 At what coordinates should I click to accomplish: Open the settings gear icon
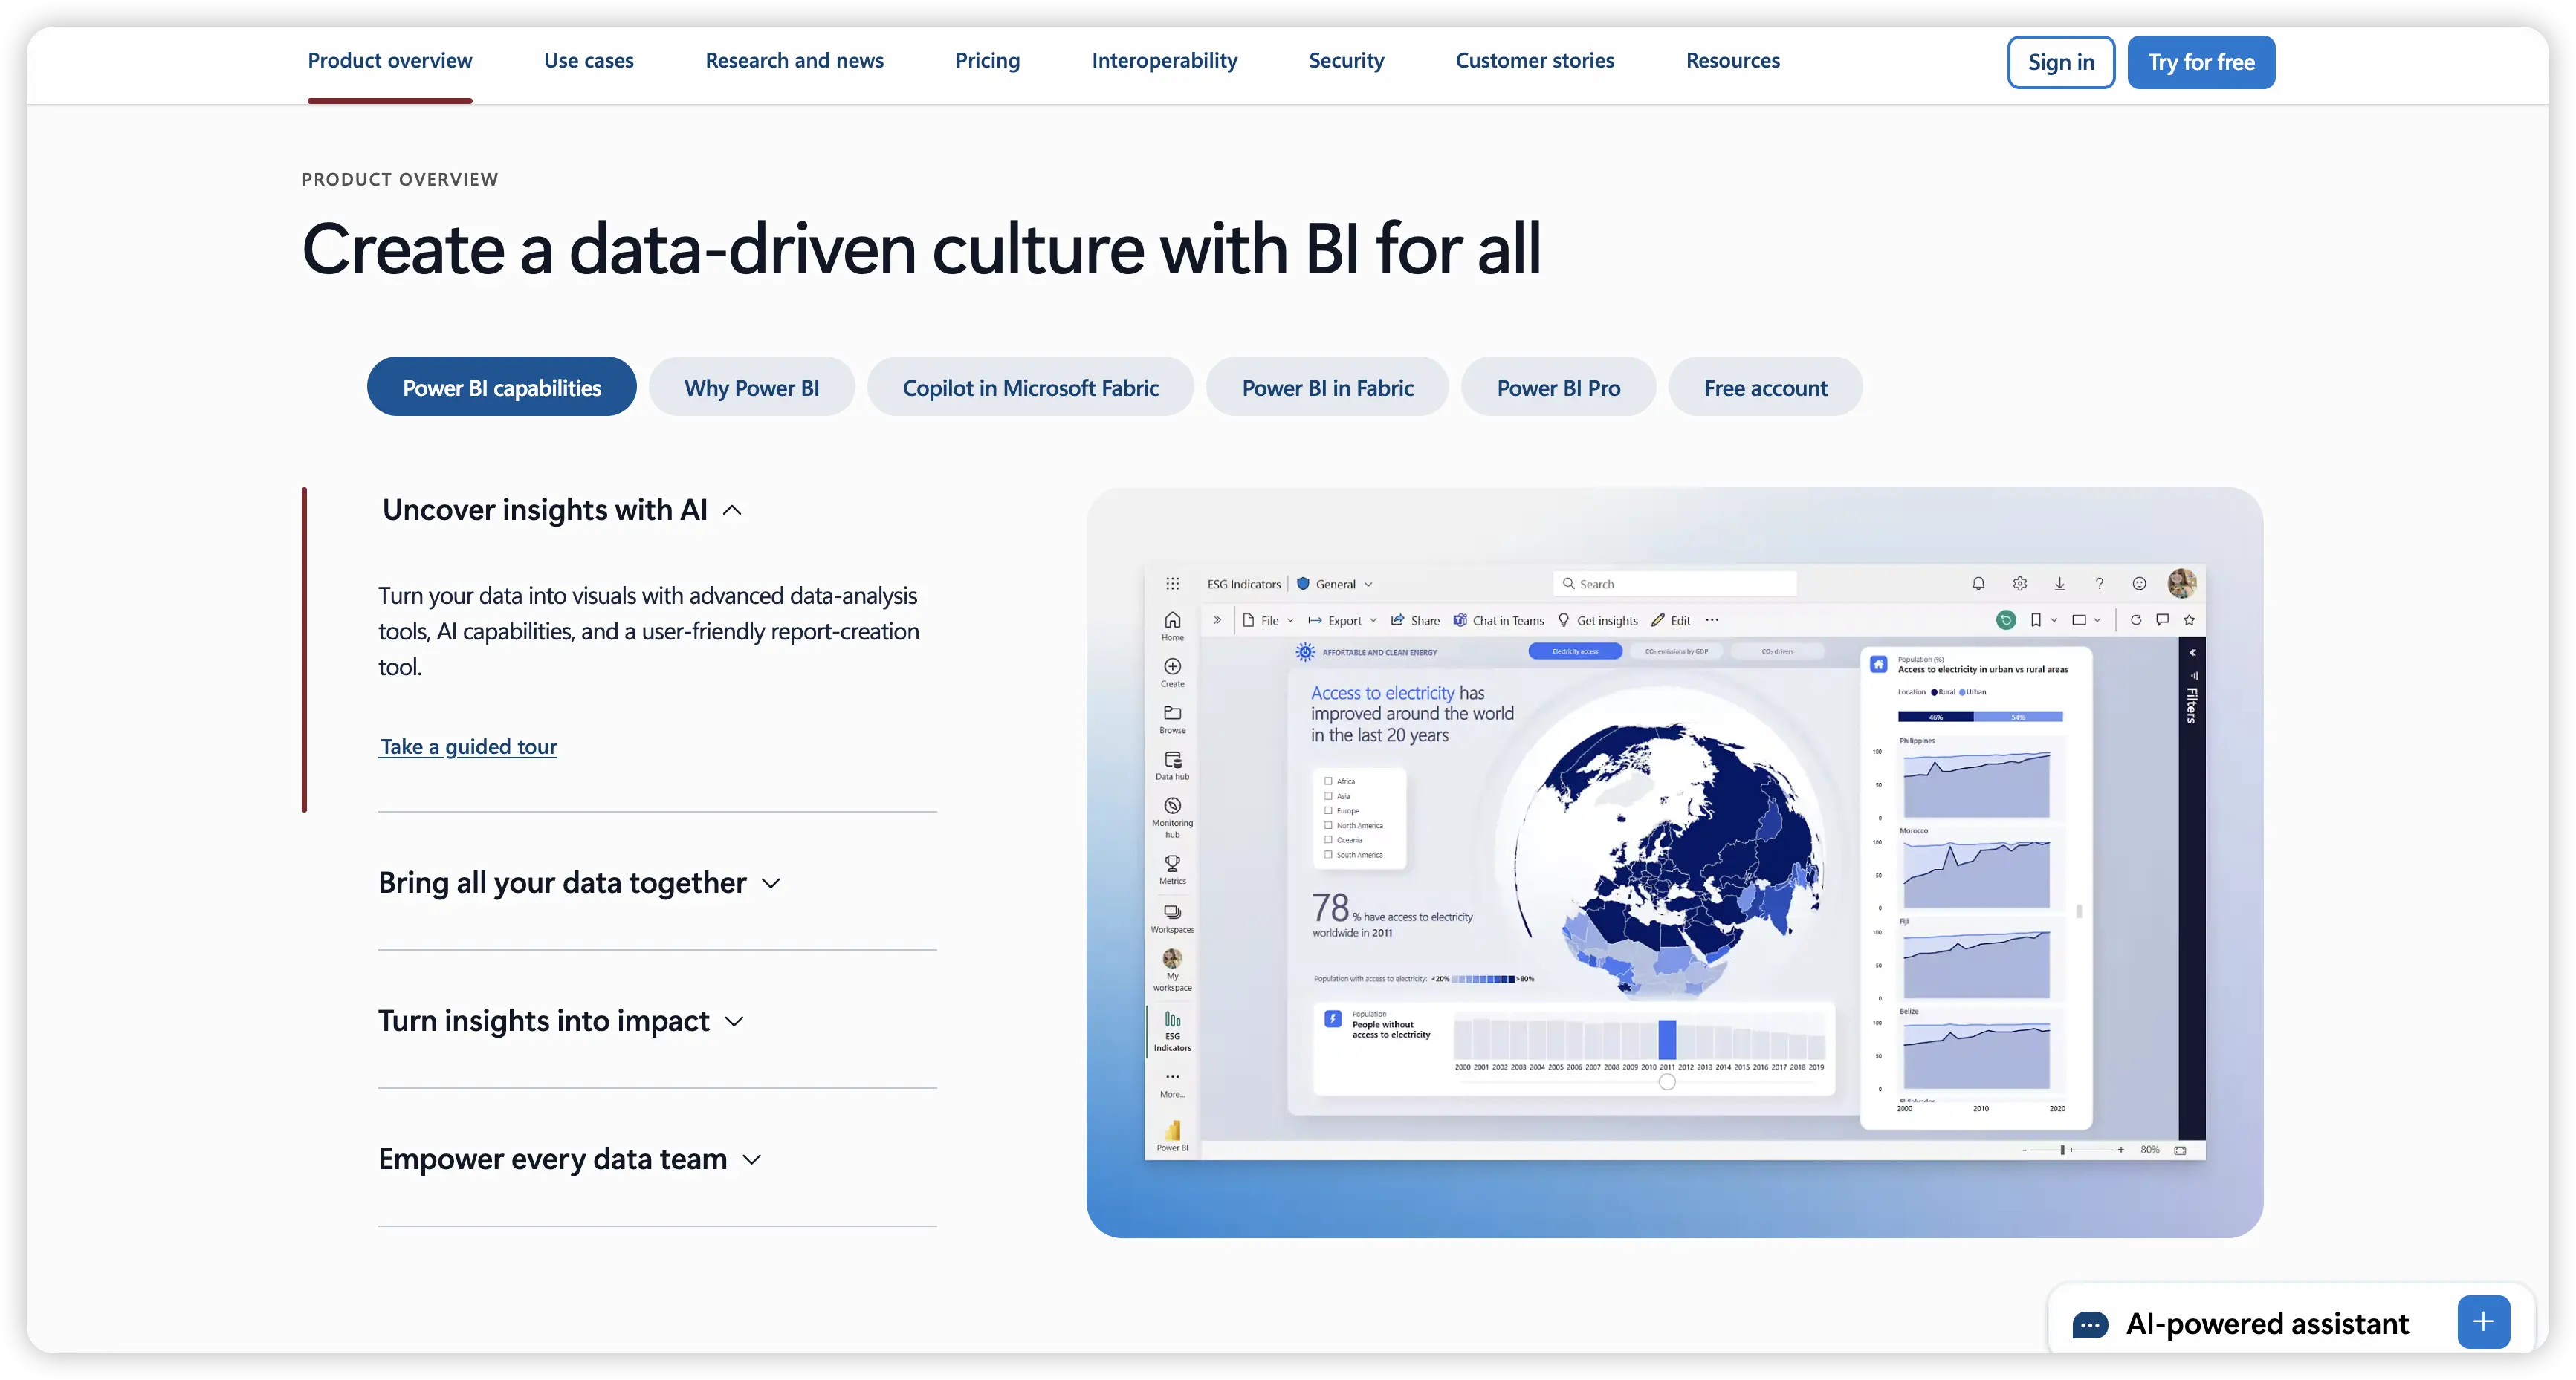tap(2019, 584)
